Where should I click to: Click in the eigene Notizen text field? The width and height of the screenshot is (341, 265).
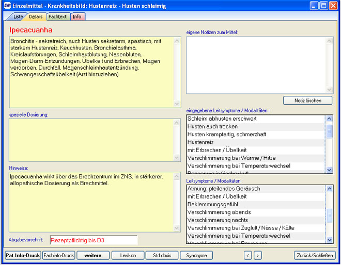(256, 64)
